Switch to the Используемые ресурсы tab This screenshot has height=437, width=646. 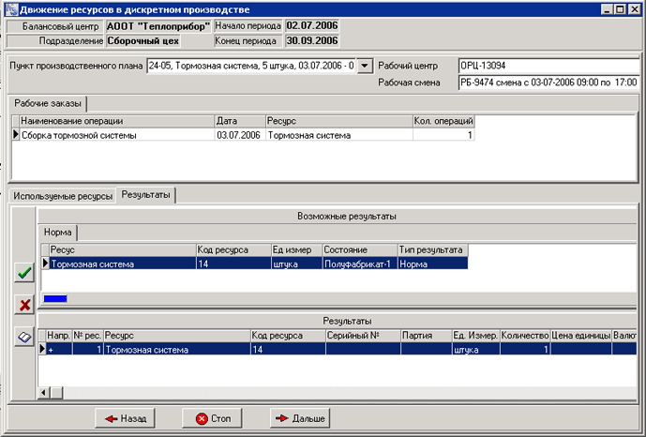63,196
